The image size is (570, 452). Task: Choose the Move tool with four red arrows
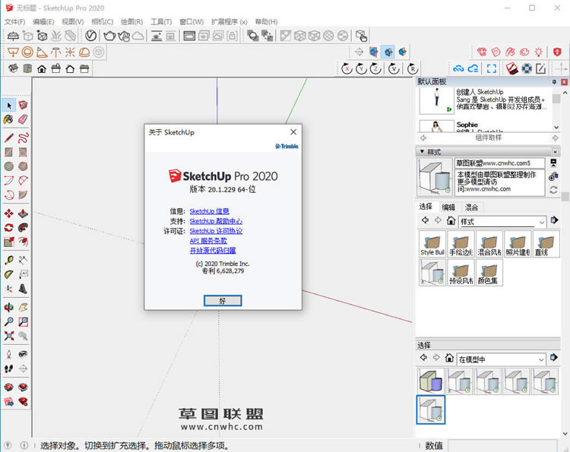pyautogui.click(x=9, y=213)
